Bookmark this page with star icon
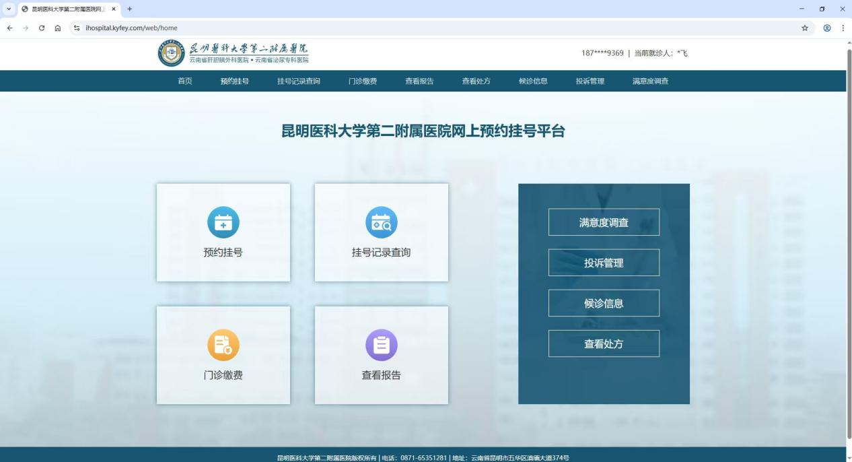Viewport: 852px width, 462px height. (x=804, y=28)
